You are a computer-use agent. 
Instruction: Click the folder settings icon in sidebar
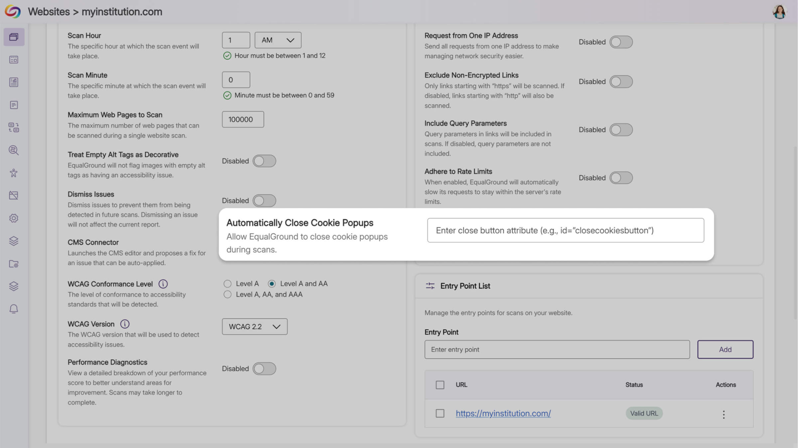click(x=14, y=264)
